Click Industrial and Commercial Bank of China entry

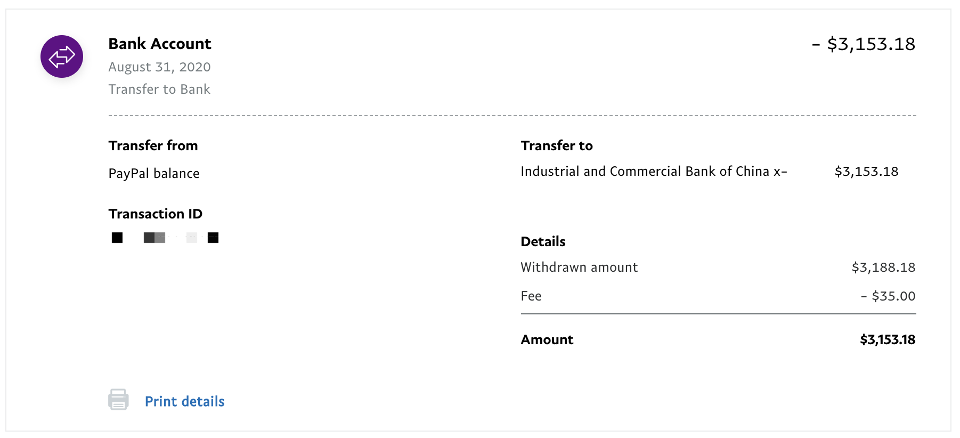(x=653, y=171)
